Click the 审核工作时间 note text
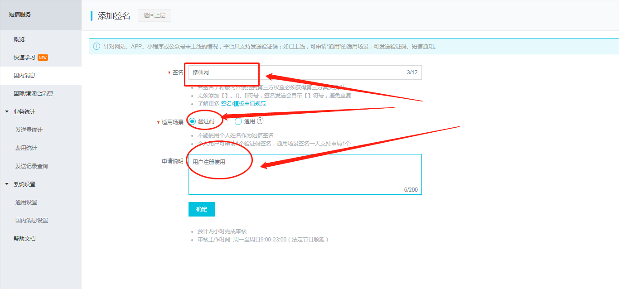The width and height of the screenshot is (619, 289). pyautogui.click(x=263, y=240)
